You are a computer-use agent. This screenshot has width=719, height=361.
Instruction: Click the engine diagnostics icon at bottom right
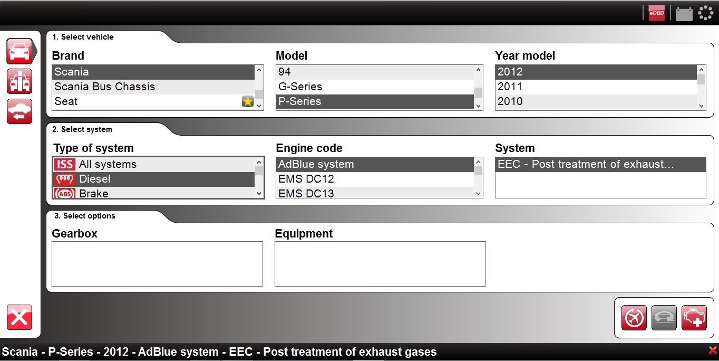tap(694, 318)
